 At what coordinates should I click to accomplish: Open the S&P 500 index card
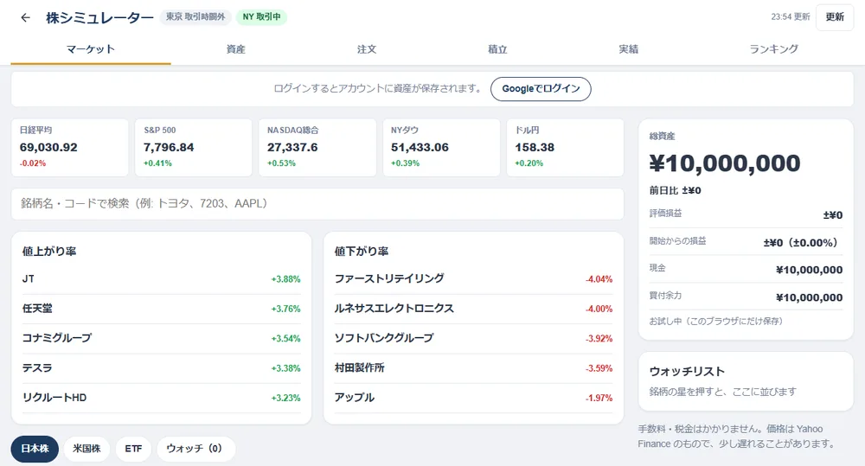click(194, 147)
